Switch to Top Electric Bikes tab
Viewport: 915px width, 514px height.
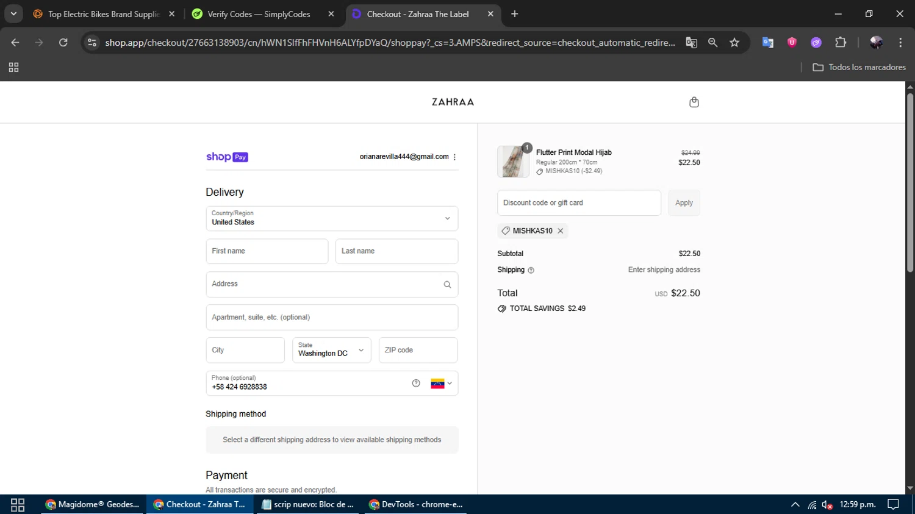[103, 14]
